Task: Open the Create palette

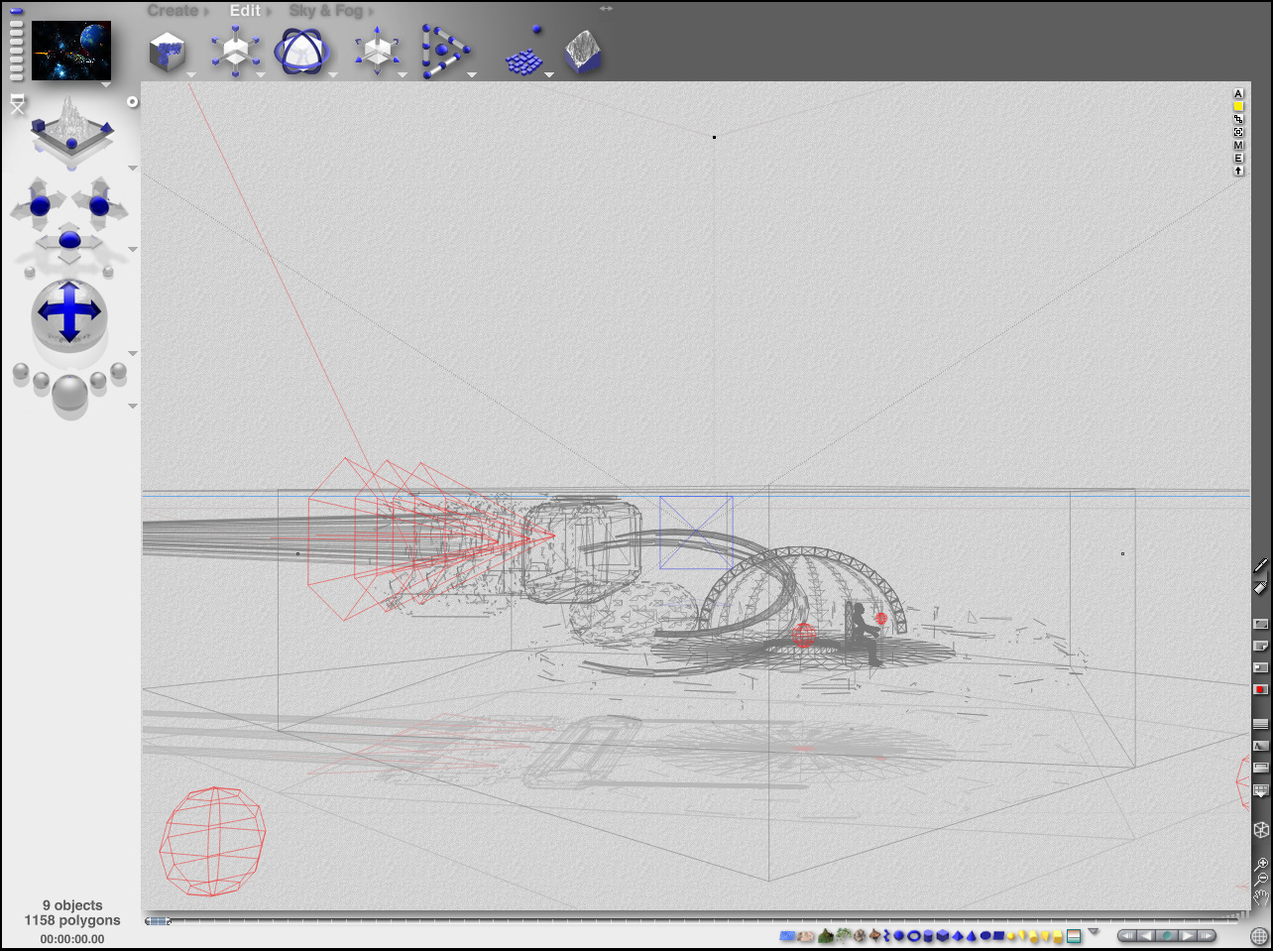Action: (174, 11)
